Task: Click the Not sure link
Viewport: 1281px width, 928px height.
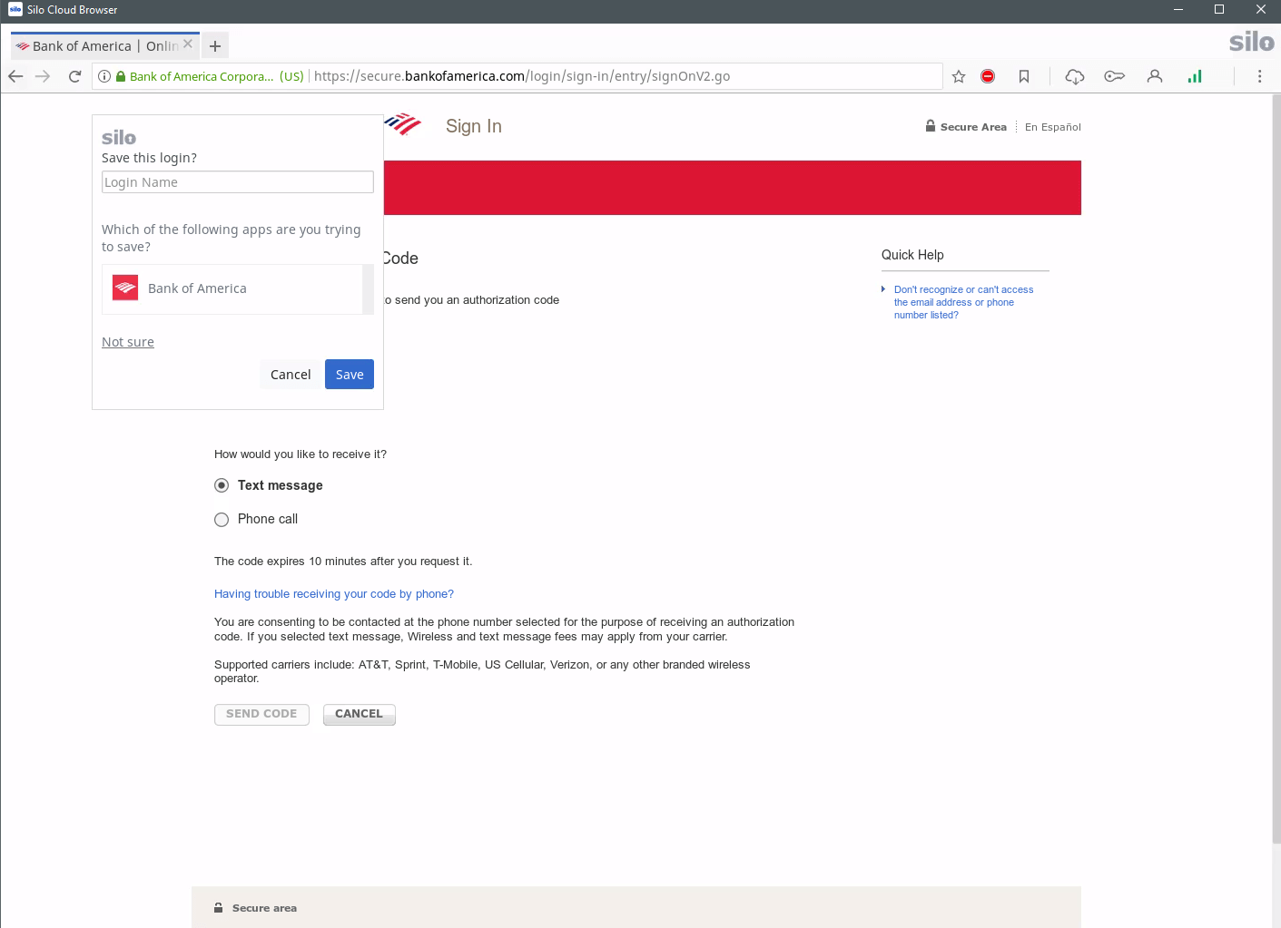Action: 128,342
